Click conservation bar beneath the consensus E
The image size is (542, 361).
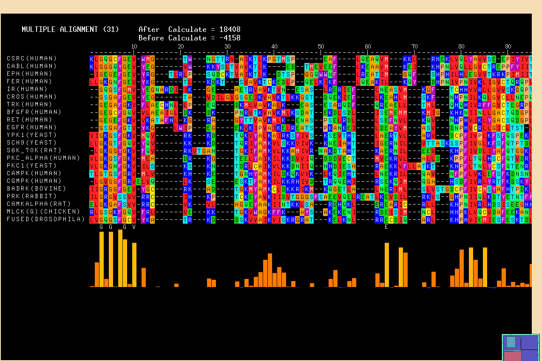(386, 265)
